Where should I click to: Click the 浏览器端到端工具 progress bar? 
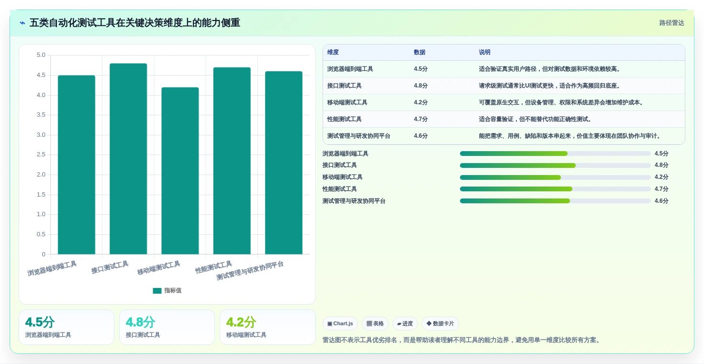555,154
